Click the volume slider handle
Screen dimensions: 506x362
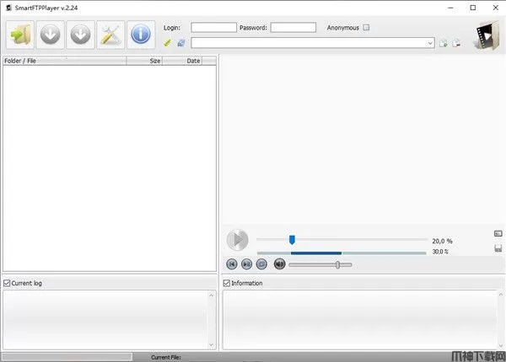[337, 264]
